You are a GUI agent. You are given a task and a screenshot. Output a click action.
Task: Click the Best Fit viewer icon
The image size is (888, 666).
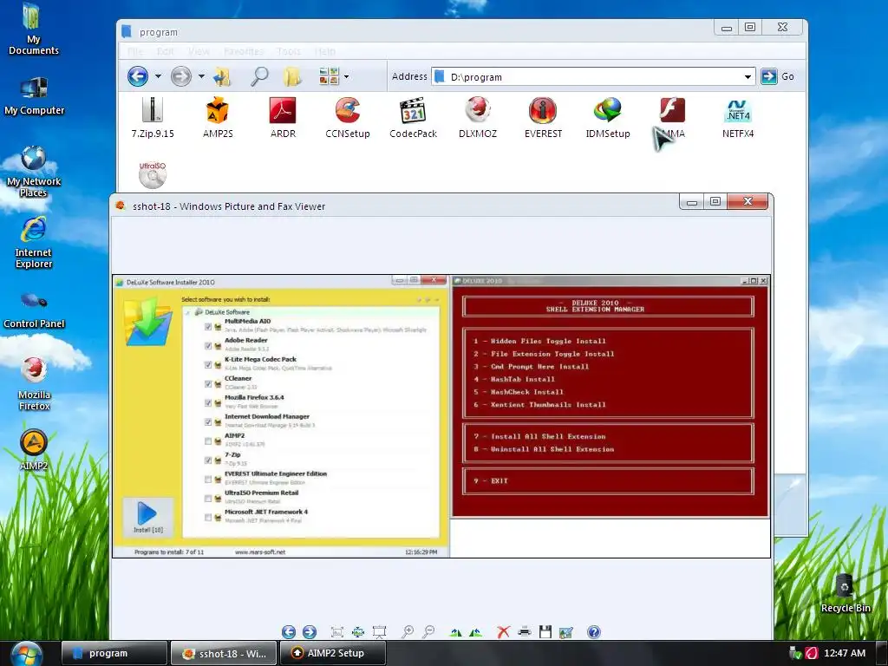pyautogui.click(x=337, y=632)
